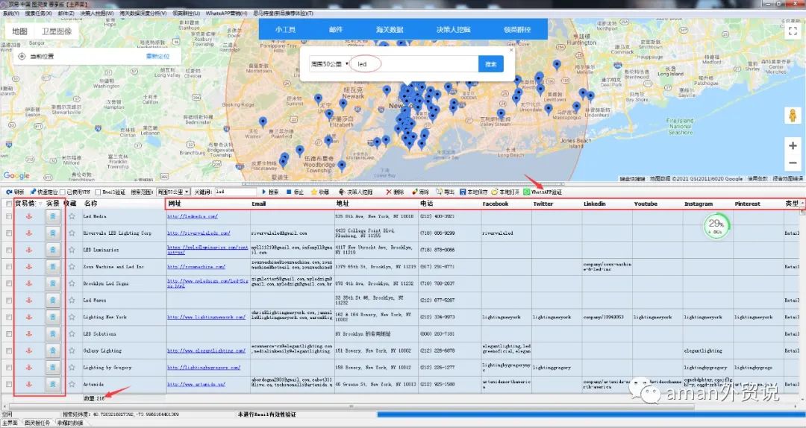The image size is (806, 428).
Task: Open street view button for LED Luminaries row
Action: (x=52, y=250)
